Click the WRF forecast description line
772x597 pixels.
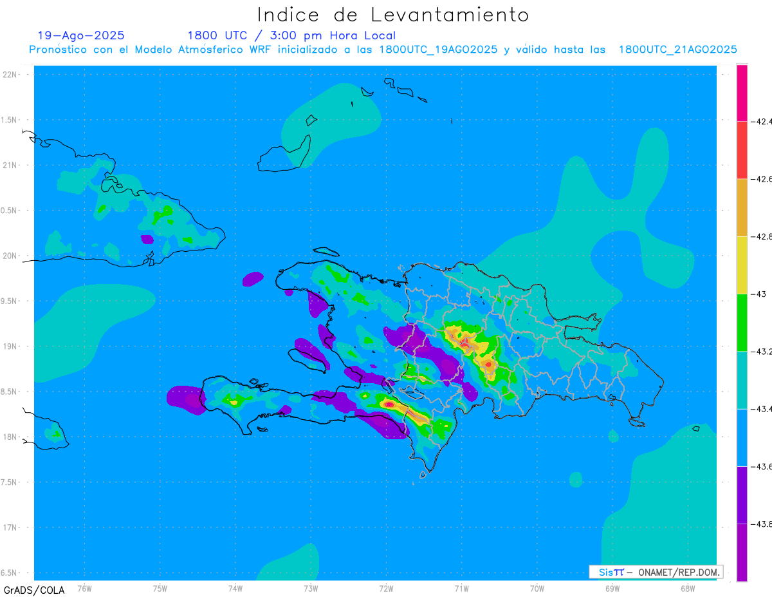tap(383, 50)
